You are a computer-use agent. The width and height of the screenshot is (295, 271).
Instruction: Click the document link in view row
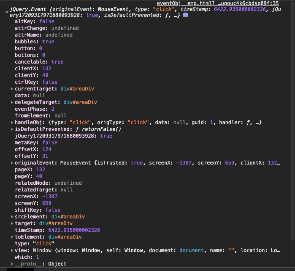[x=192, y=250]
